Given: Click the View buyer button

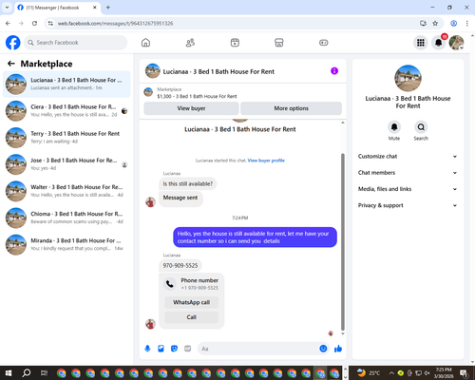Looking at the screenshot, I should [191, 108].
